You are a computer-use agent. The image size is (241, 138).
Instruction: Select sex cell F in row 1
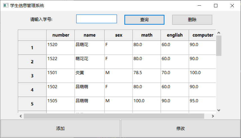click(118, 47)
